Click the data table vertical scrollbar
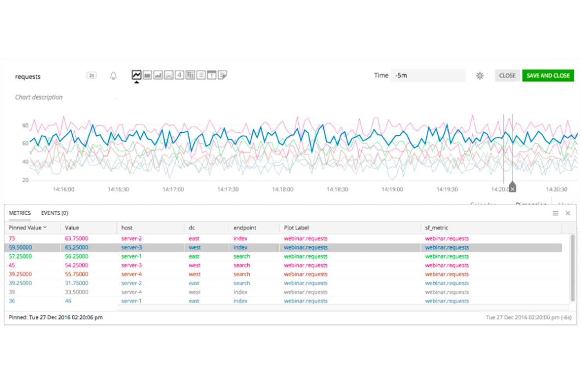581x387 pixels. (x=573, y=268)
